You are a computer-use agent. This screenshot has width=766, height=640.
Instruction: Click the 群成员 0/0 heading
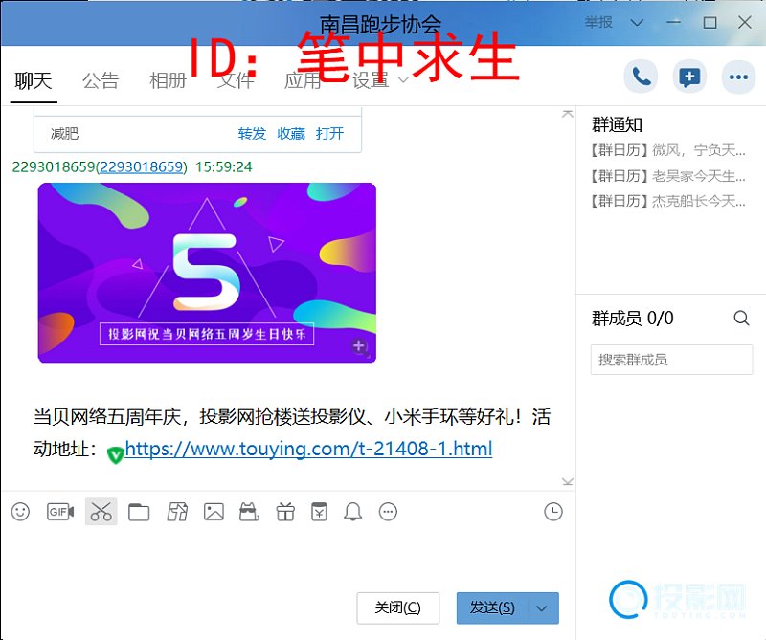pyautogui.click(x=633, y=319)
